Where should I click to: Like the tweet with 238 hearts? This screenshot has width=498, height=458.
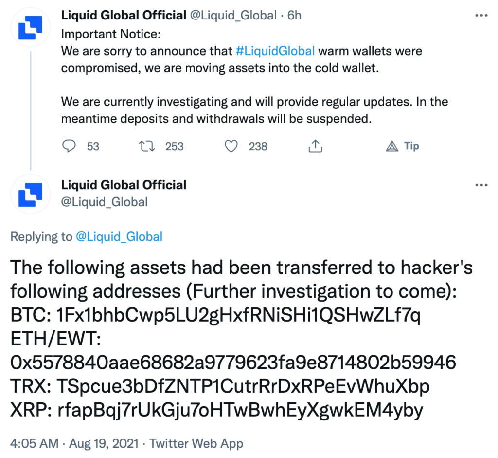tap(231, 146)
